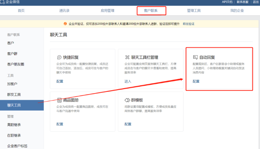Click 退出 to log out
This screenshot has width=260, height=149.
coord(255,2)
